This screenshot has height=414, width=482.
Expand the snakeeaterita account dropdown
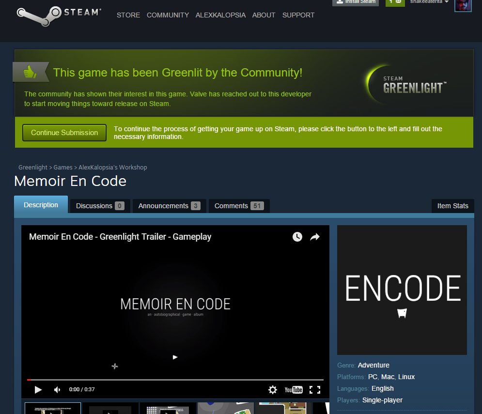pyautogui.click(x=429, y=2)
